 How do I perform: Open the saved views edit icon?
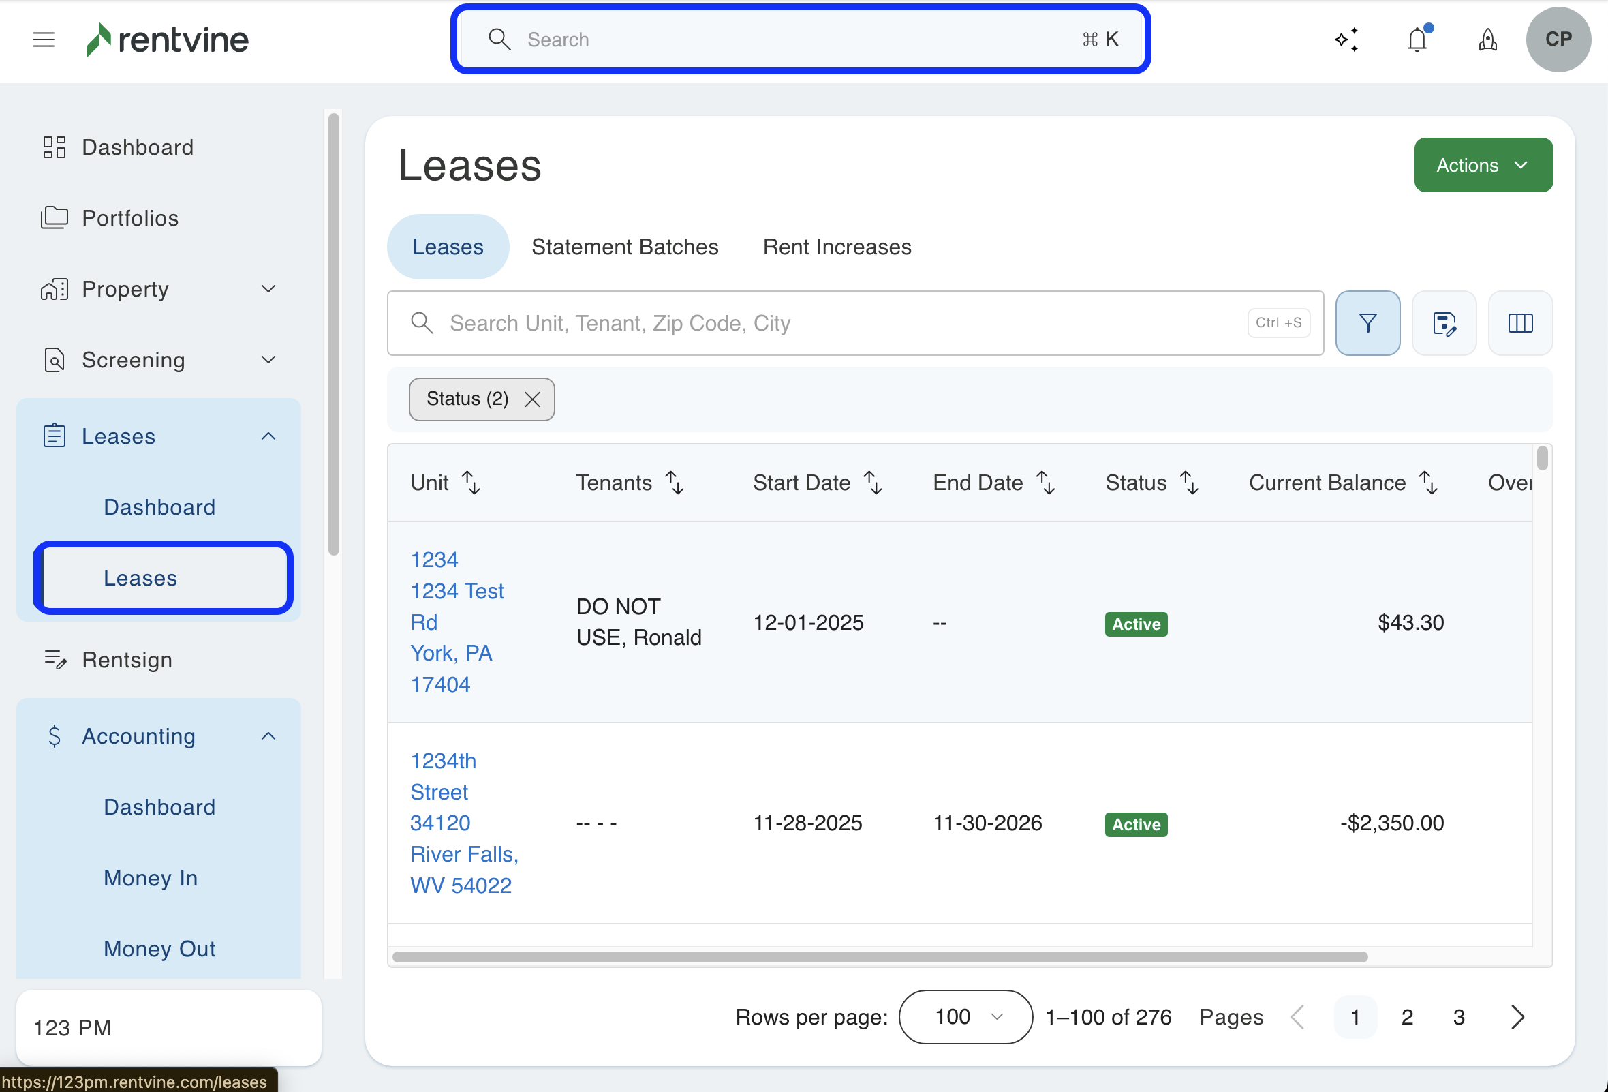click(x=1444, y=323)
